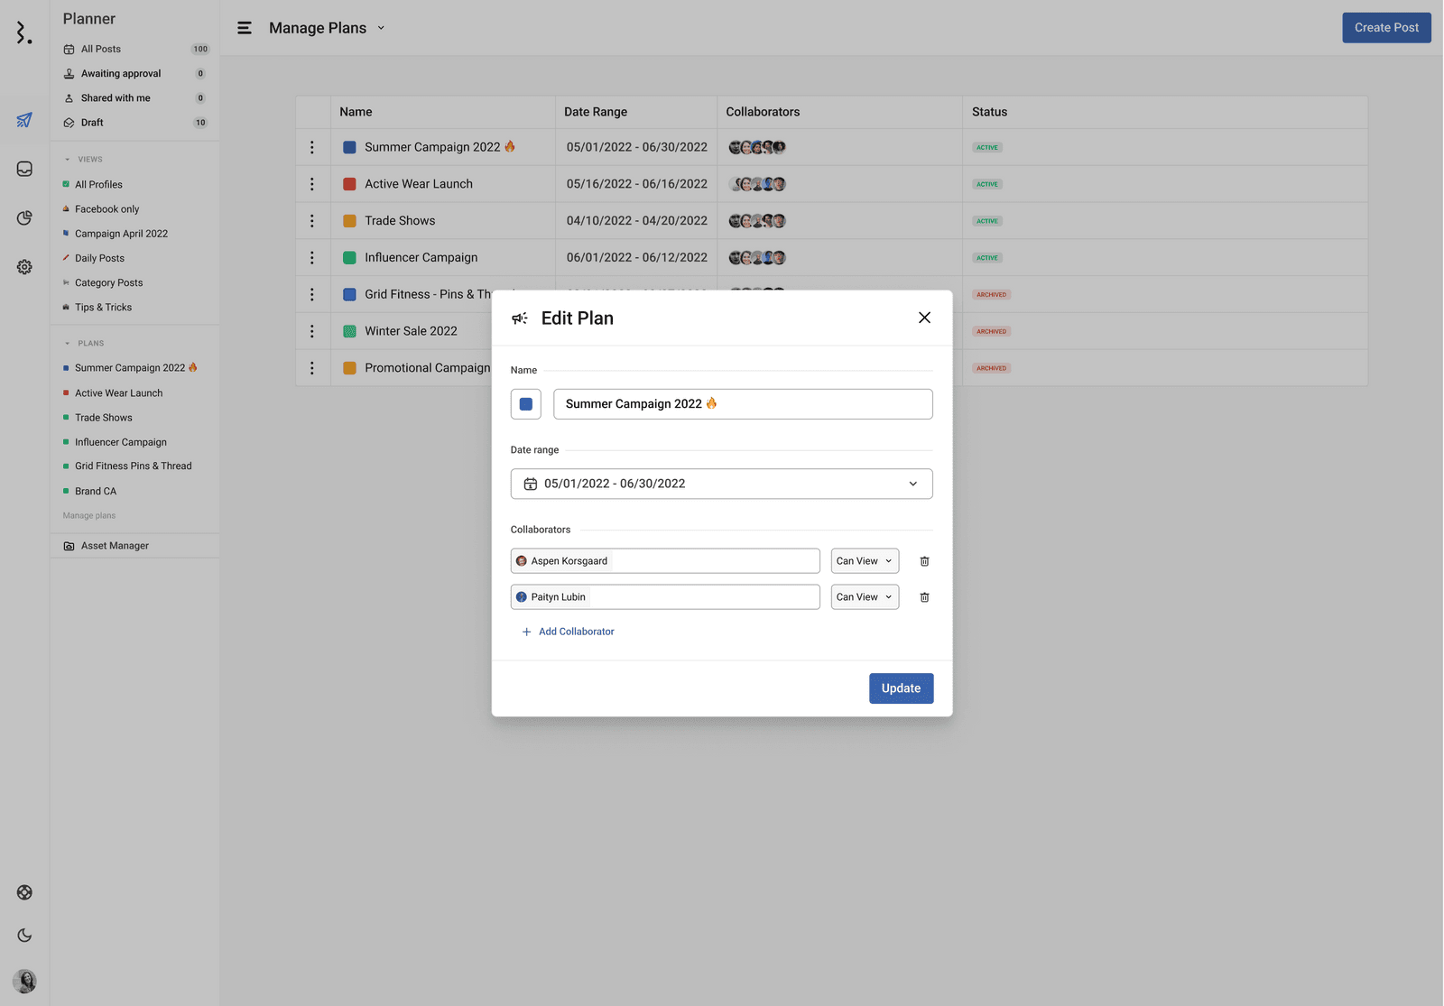Open help lifebuoy icon
The width and height of the screenshot is (1444, 1006).
pos(24,892)
